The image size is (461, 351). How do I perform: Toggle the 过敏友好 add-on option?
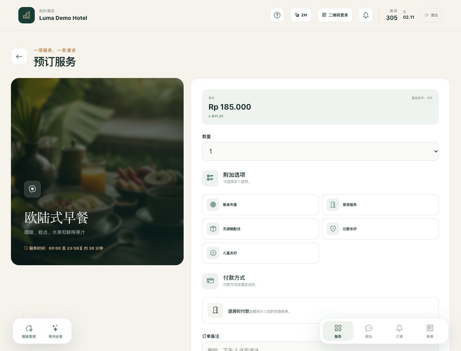[380, 229]
